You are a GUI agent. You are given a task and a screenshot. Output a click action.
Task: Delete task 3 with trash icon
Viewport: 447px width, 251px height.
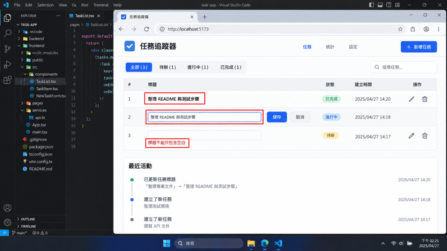[425, 136]
